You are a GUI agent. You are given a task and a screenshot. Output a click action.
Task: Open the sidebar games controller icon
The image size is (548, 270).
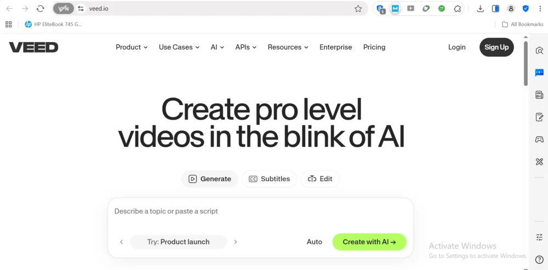click(x=539, y=140)
